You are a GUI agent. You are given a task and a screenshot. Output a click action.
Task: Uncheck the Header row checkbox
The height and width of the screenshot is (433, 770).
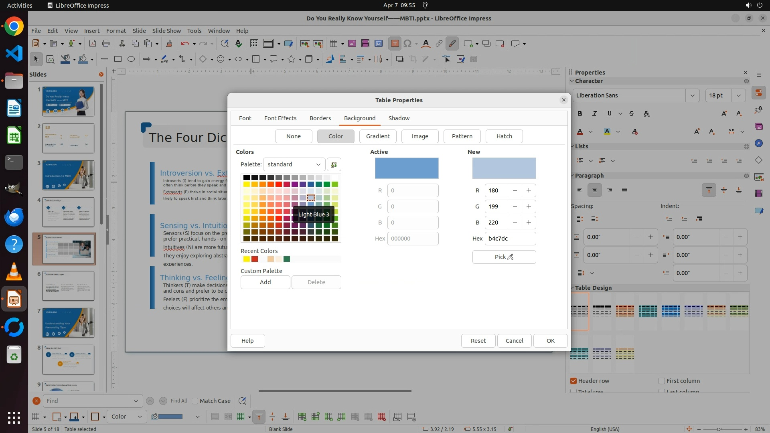click(573, 381)
